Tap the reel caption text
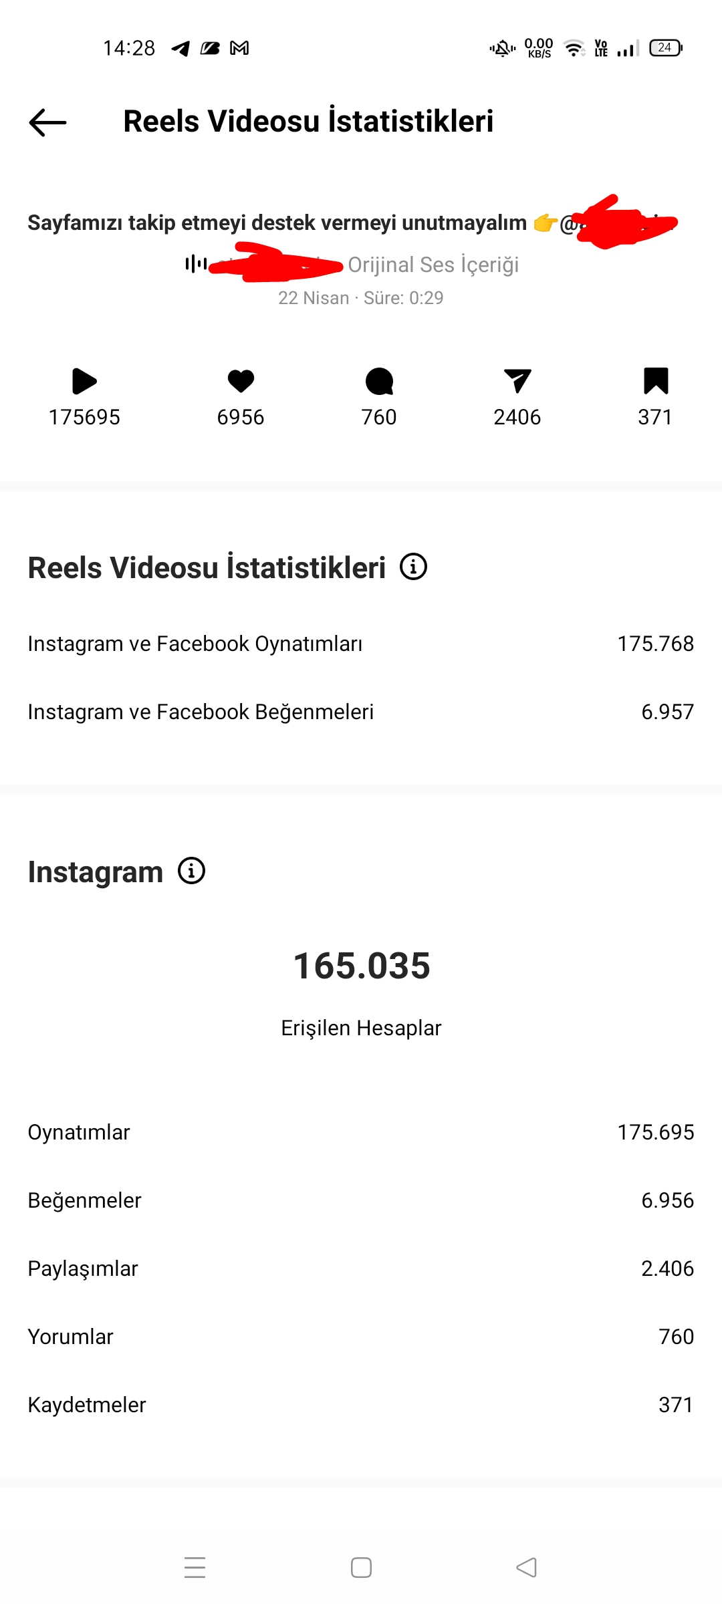 (277, 223)
